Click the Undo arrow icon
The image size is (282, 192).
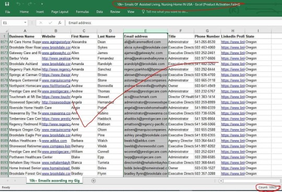[x=18, y=4]
